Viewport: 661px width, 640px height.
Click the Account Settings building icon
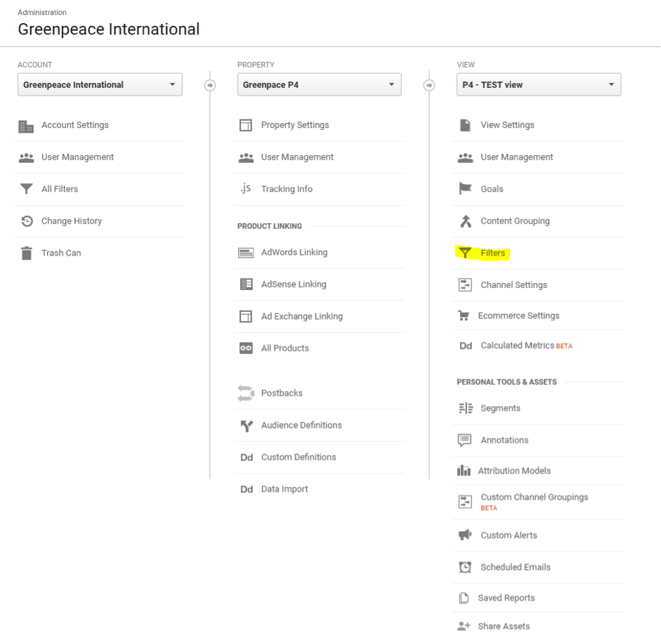coord(26,126)
